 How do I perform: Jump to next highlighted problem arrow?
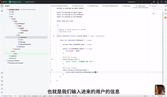(x=162, y=9)
